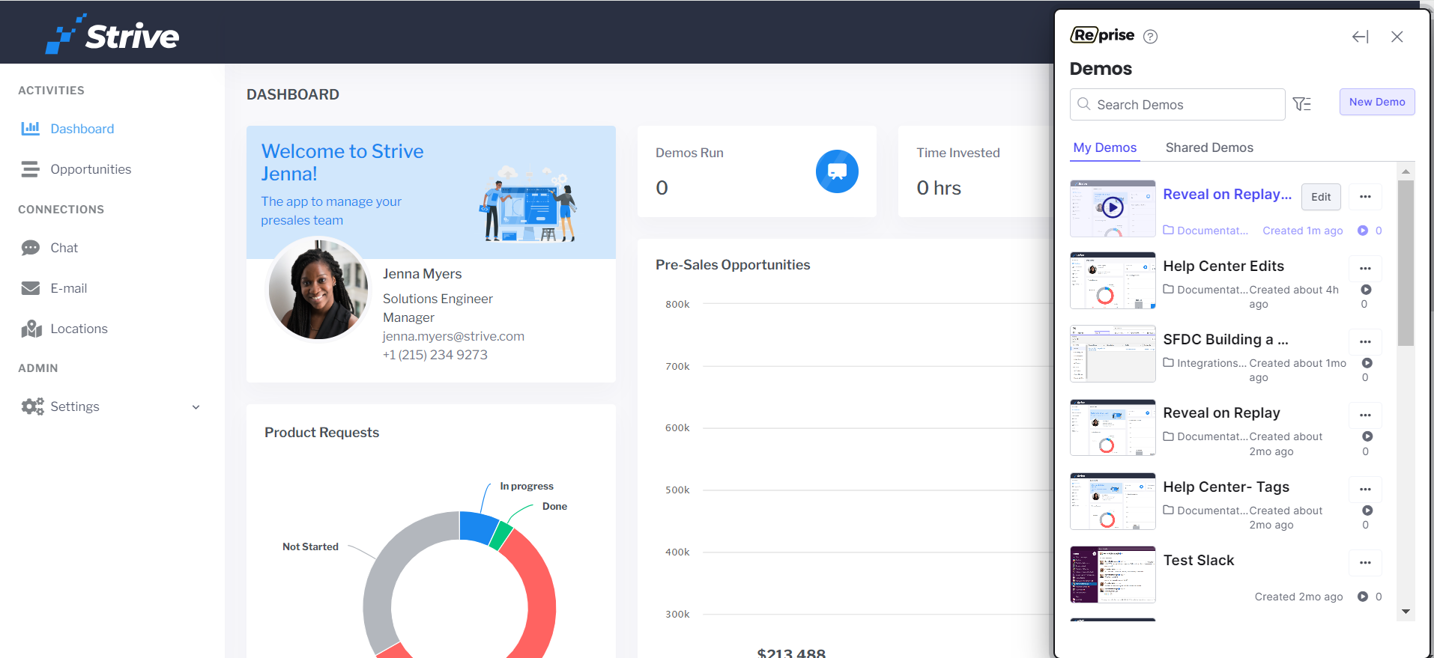
Task: Open Locations in the sidebar
Action: 79,329
